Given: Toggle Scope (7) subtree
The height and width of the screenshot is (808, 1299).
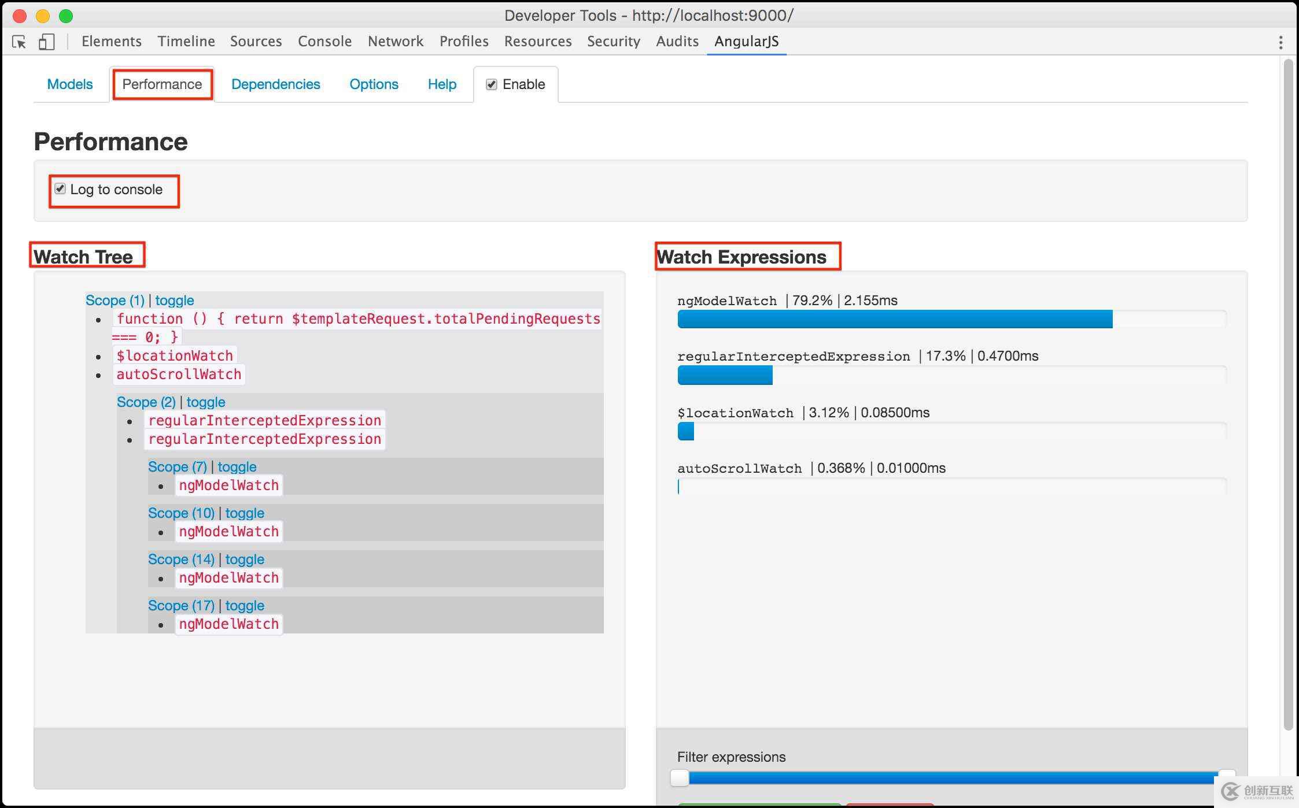Looking at the screenshot, I should tap(237, 467).
